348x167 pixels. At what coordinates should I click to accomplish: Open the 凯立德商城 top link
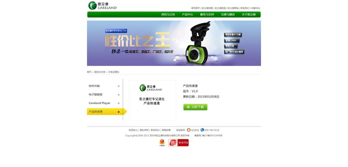233,8
